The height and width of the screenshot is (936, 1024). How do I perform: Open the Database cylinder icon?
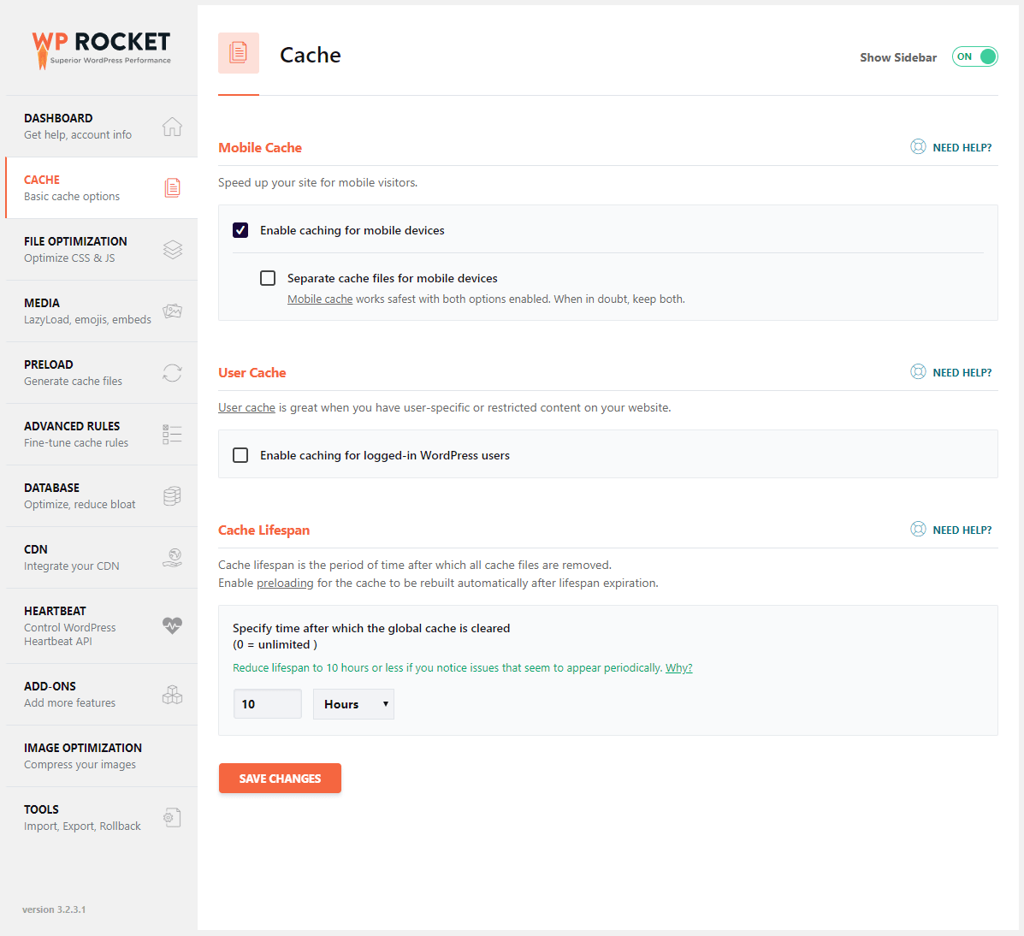[x=173, y=495]
